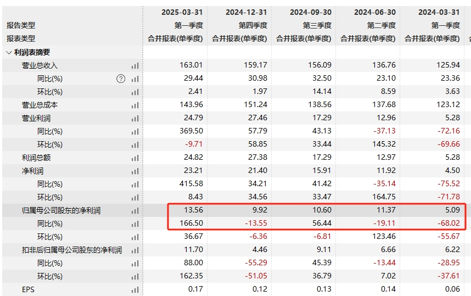Open chart icon for 营业总收入 环比(%) row

(x=135, y=92)
